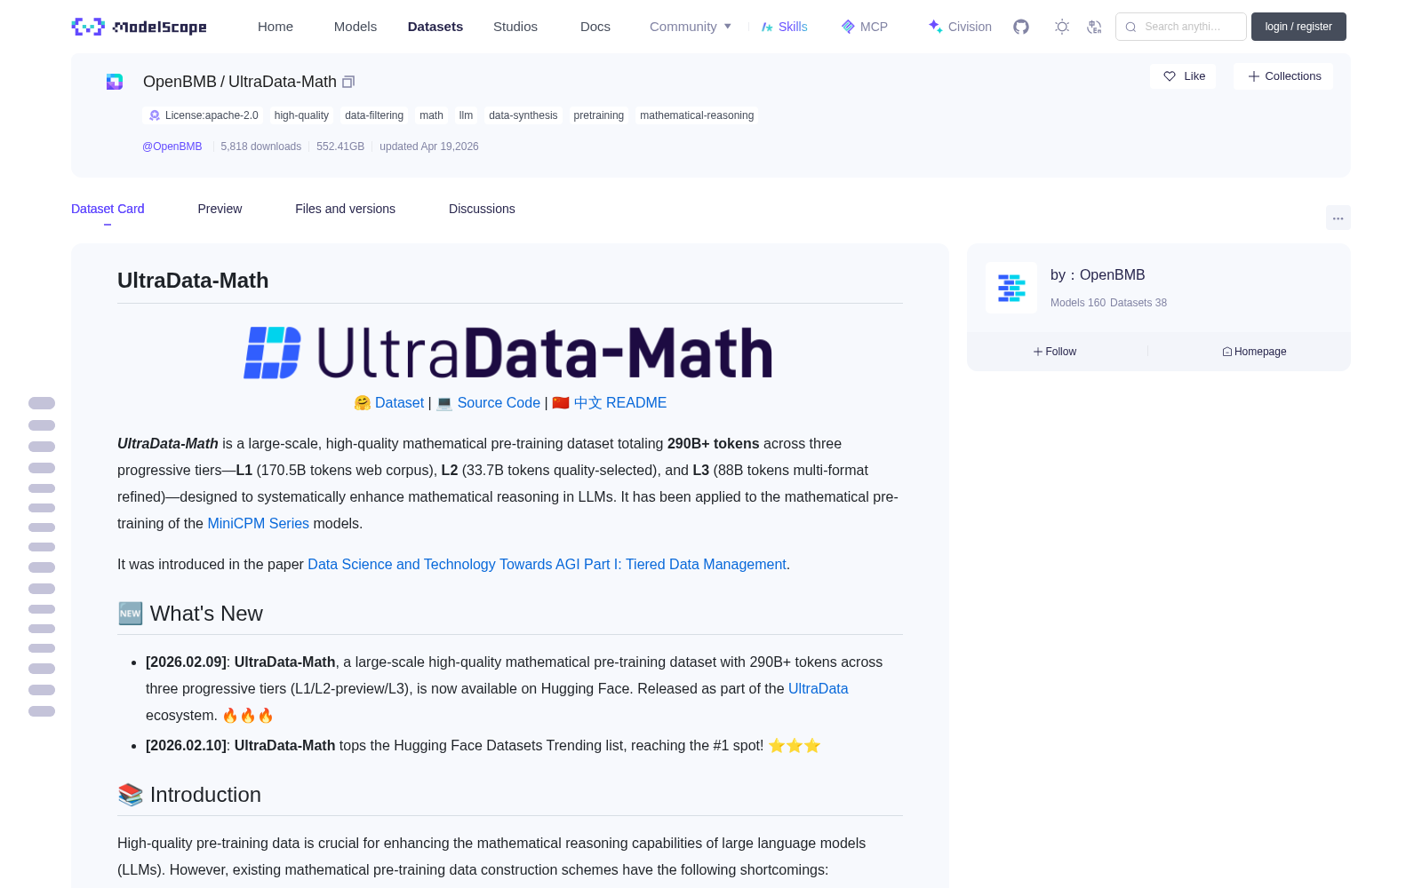
Task: Open the 中文 README link
Action: pos(620,402)
